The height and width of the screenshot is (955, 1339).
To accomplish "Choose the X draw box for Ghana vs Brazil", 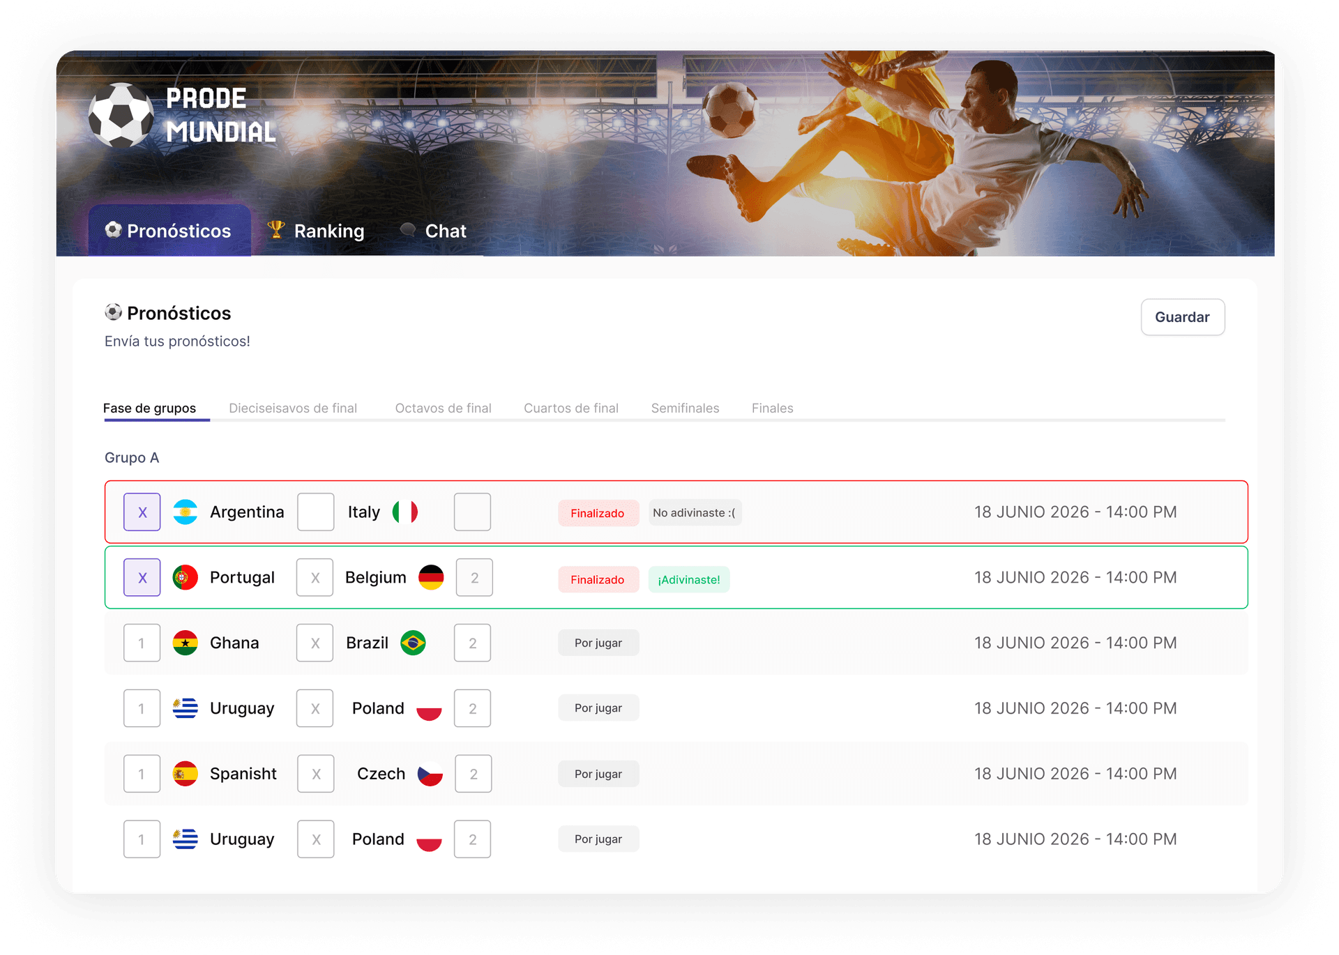I will point(315,642).
